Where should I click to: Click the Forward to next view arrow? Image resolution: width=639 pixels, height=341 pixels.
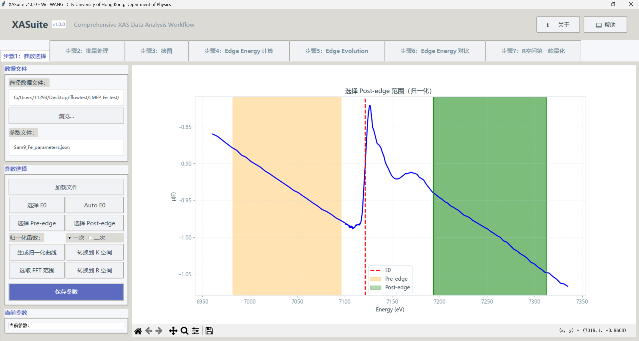[x=159, y=331]
